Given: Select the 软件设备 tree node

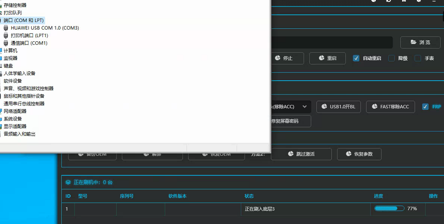Looking at the screenshot, I should pos(13,81).
